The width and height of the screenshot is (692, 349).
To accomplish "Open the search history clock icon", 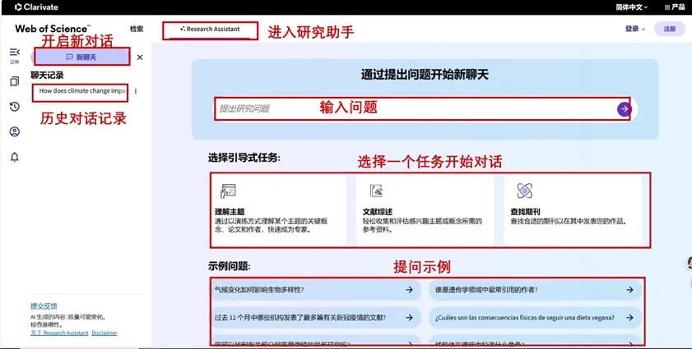I will (x=15, y=106).
